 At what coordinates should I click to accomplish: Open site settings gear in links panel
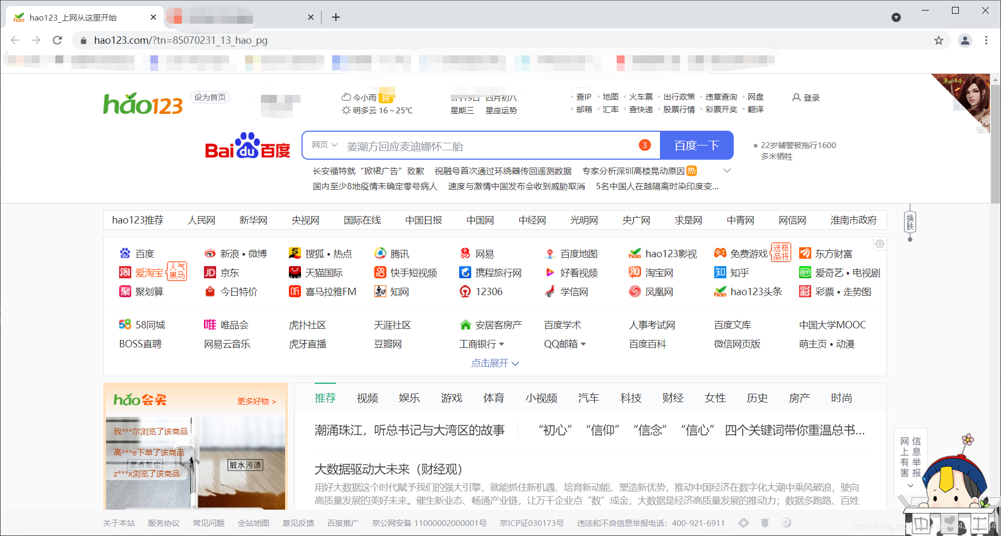[x=880, y=243]
